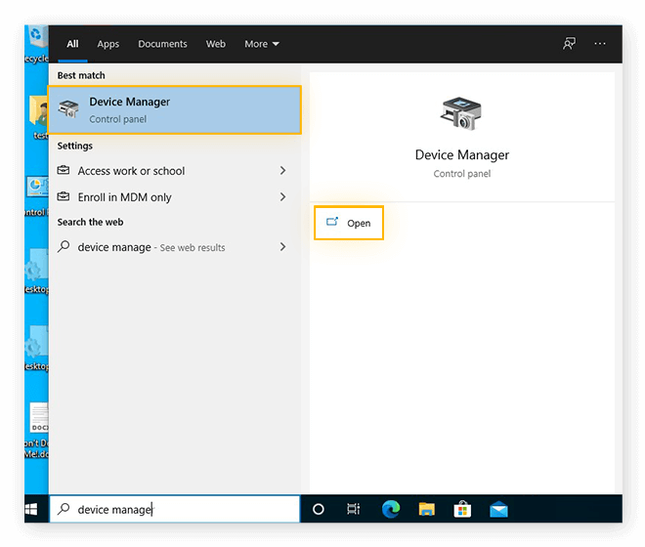Click the Enroll in MDM only briefcase icon
The width and height of the screenshot is (645, 547).
click(x=64, y=196)
